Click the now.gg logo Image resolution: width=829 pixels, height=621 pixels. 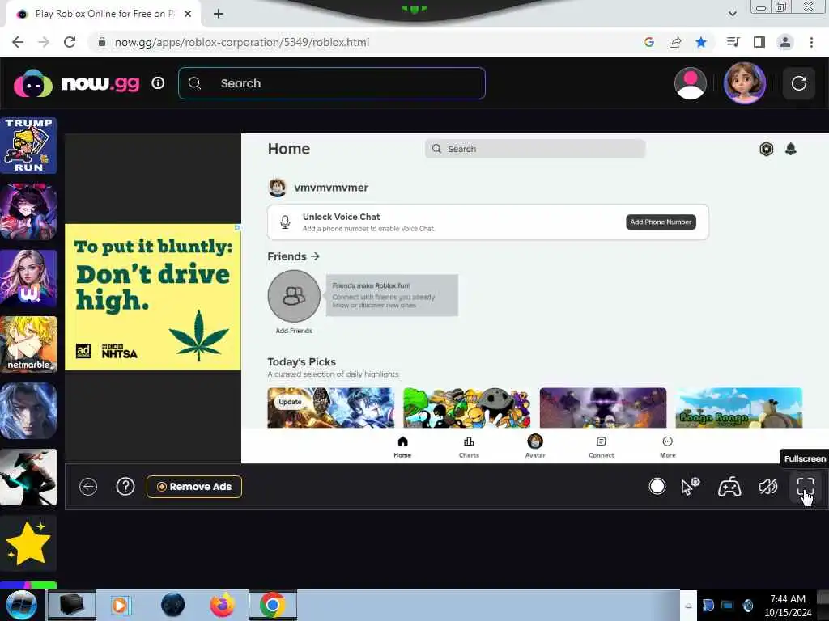(x=77, y=83)
